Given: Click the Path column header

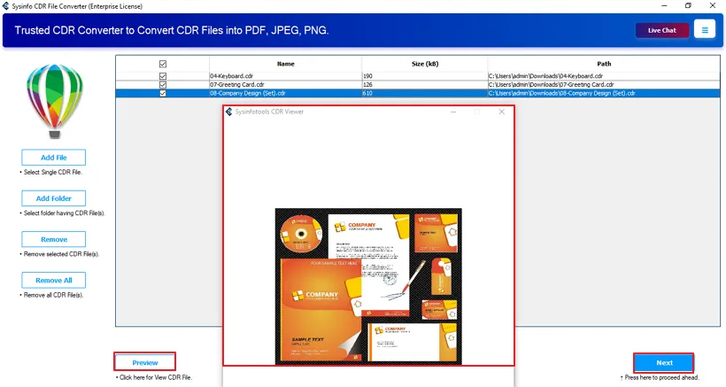Looking at the screenshot, I should click(x=604, y=64).
